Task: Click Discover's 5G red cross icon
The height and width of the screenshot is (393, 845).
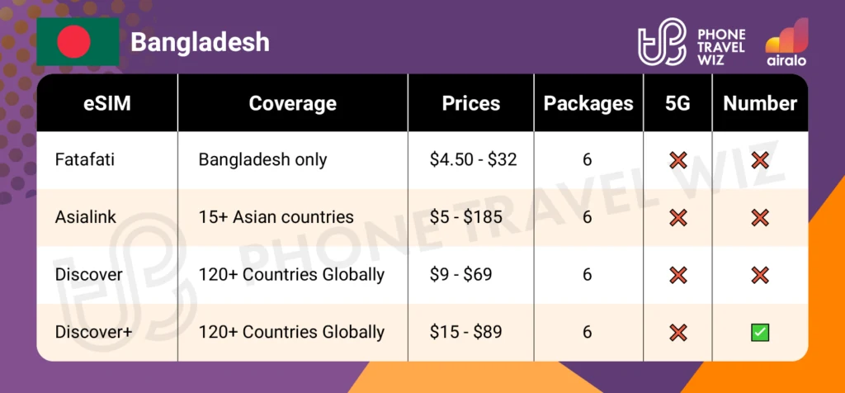Action: tap(677, 274)
